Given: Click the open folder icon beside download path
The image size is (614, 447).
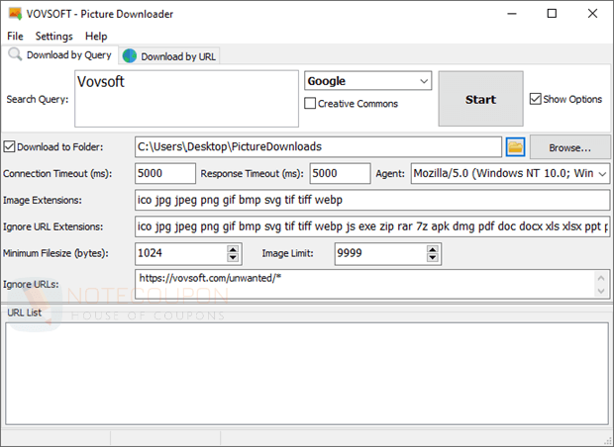Looking at the screenshot, I should (515, 147).
